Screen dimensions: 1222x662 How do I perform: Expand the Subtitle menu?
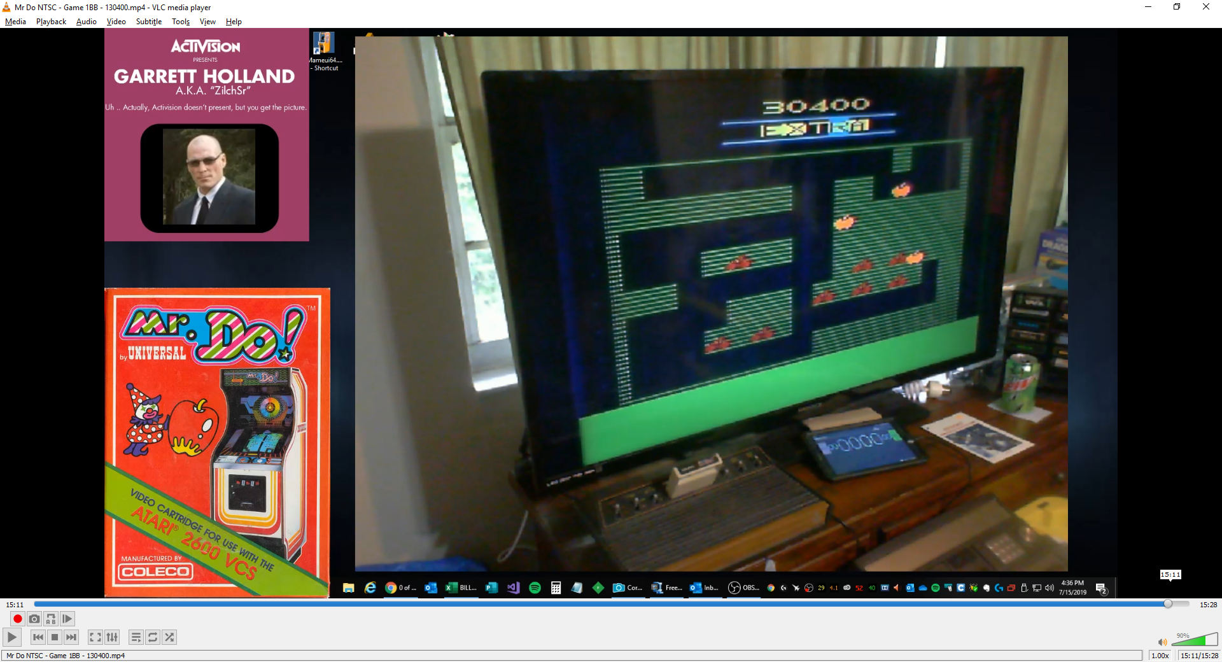click(x=148, y=22)
